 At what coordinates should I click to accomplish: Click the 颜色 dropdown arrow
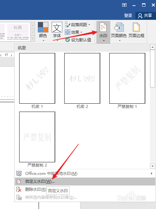[44, 41]
